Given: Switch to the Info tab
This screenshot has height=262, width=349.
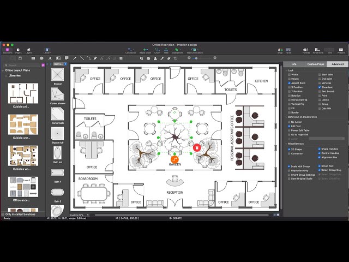Looking at the screenshot, I should pos(294,64).
